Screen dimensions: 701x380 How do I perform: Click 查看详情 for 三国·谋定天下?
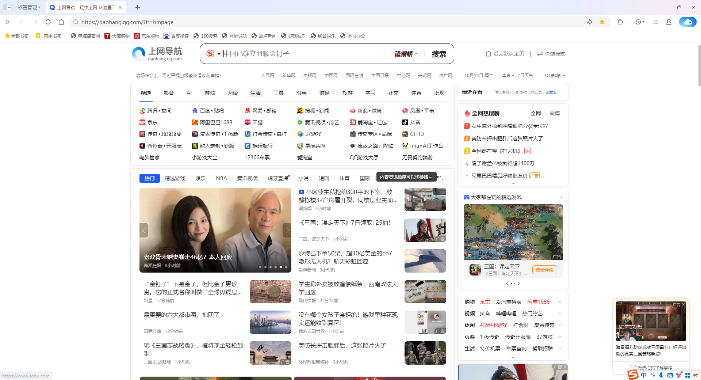pos(544,270)
